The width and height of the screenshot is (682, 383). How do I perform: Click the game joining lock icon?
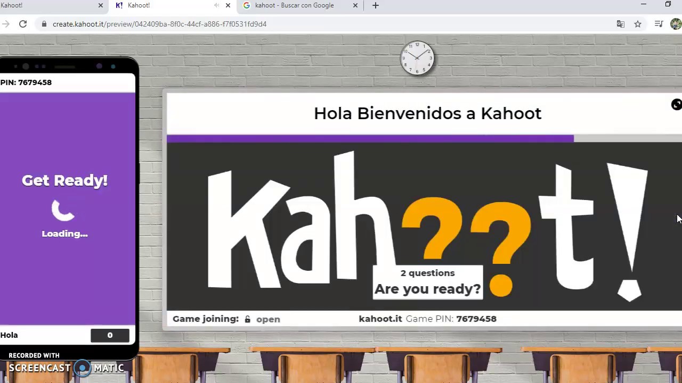(x=247, y=319)
